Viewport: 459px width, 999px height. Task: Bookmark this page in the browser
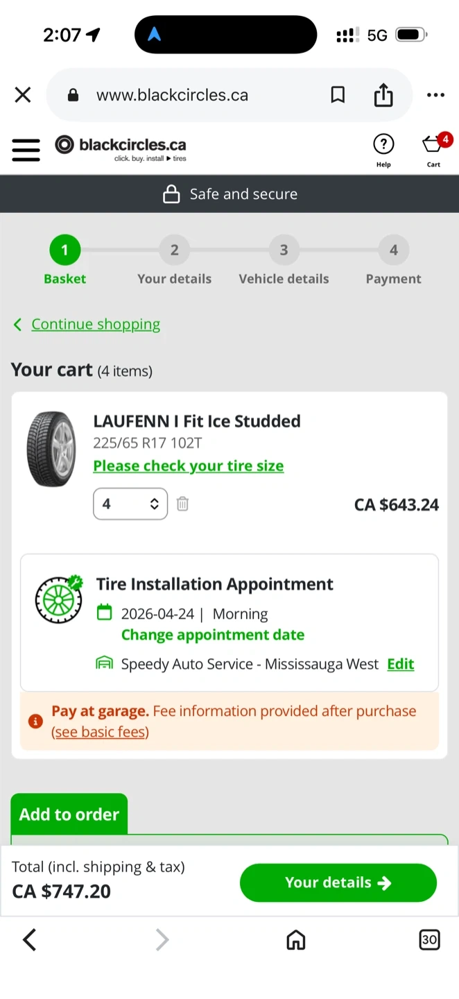pos(338,95)
